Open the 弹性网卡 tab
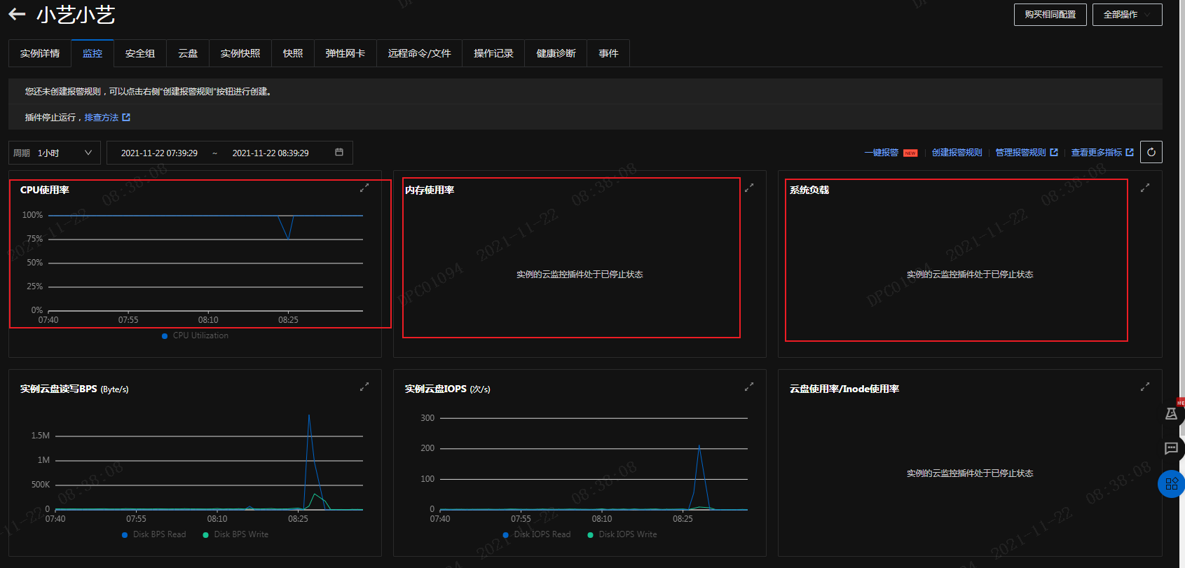Screen dimensions: 1185x568 pyautogui.click(x=345, y=53)
